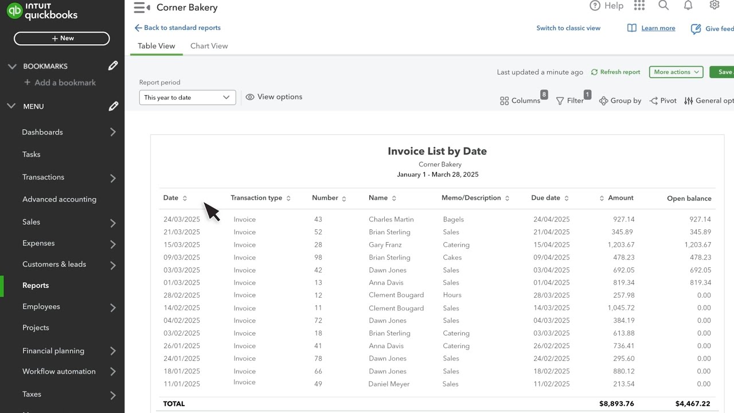Switch to classic view

coord(568,28)
